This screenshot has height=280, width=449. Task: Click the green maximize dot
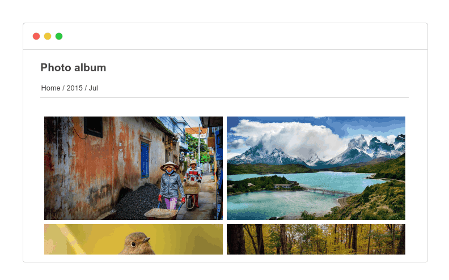point(59,36)
